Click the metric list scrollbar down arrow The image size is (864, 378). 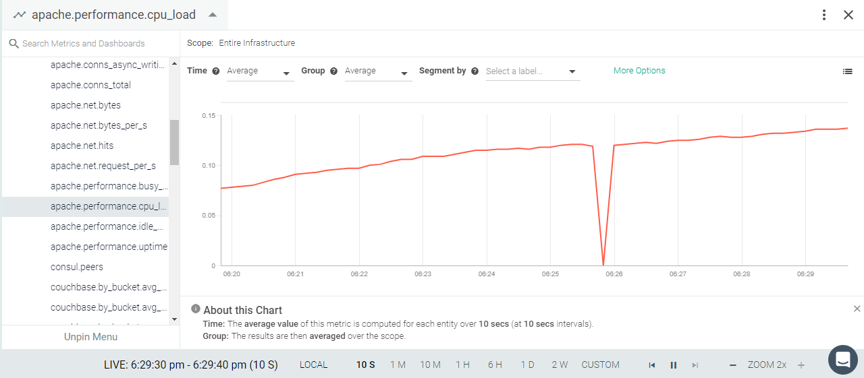[174, 319]
